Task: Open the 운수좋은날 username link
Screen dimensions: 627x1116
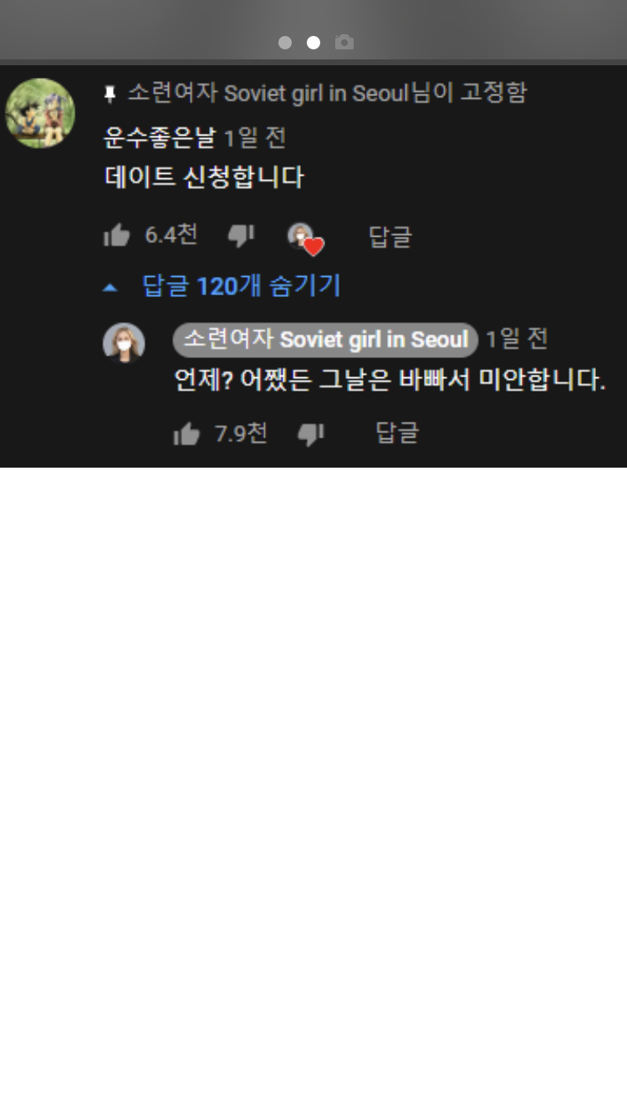Action: (x=160, y=137)
